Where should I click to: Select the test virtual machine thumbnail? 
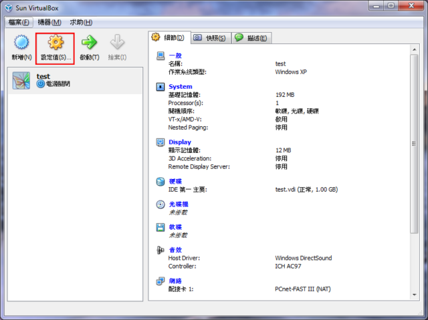[x=21, y=80]
